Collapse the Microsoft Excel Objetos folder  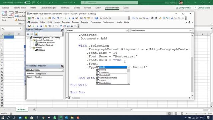click(31, 40)
